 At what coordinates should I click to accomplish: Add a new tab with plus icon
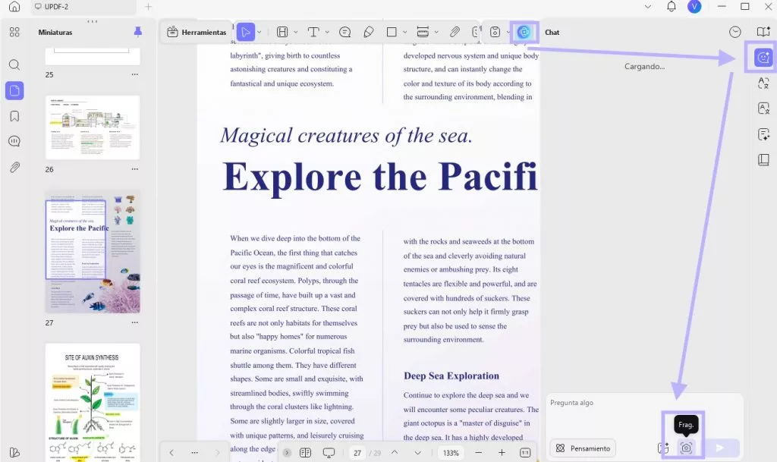pyautogui.click(x=148, y=7)
